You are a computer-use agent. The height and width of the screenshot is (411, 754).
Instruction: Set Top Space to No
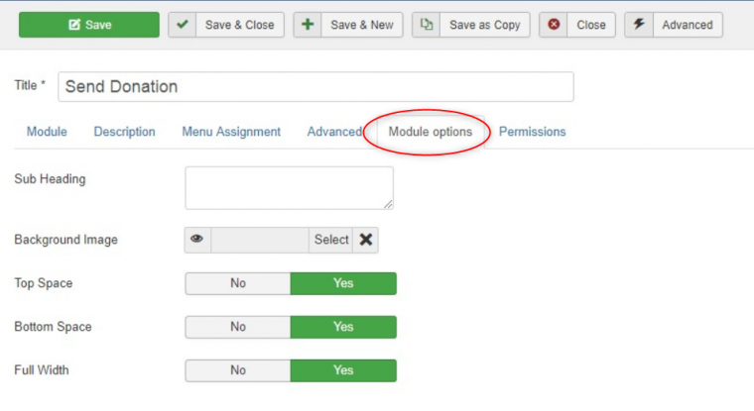[x=238, y=283]
